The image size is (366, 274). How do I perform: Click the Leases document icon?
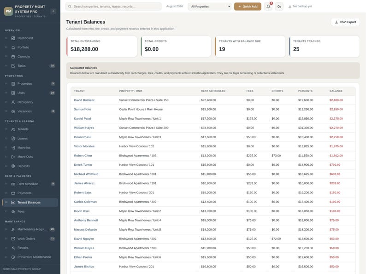(13, 139)
